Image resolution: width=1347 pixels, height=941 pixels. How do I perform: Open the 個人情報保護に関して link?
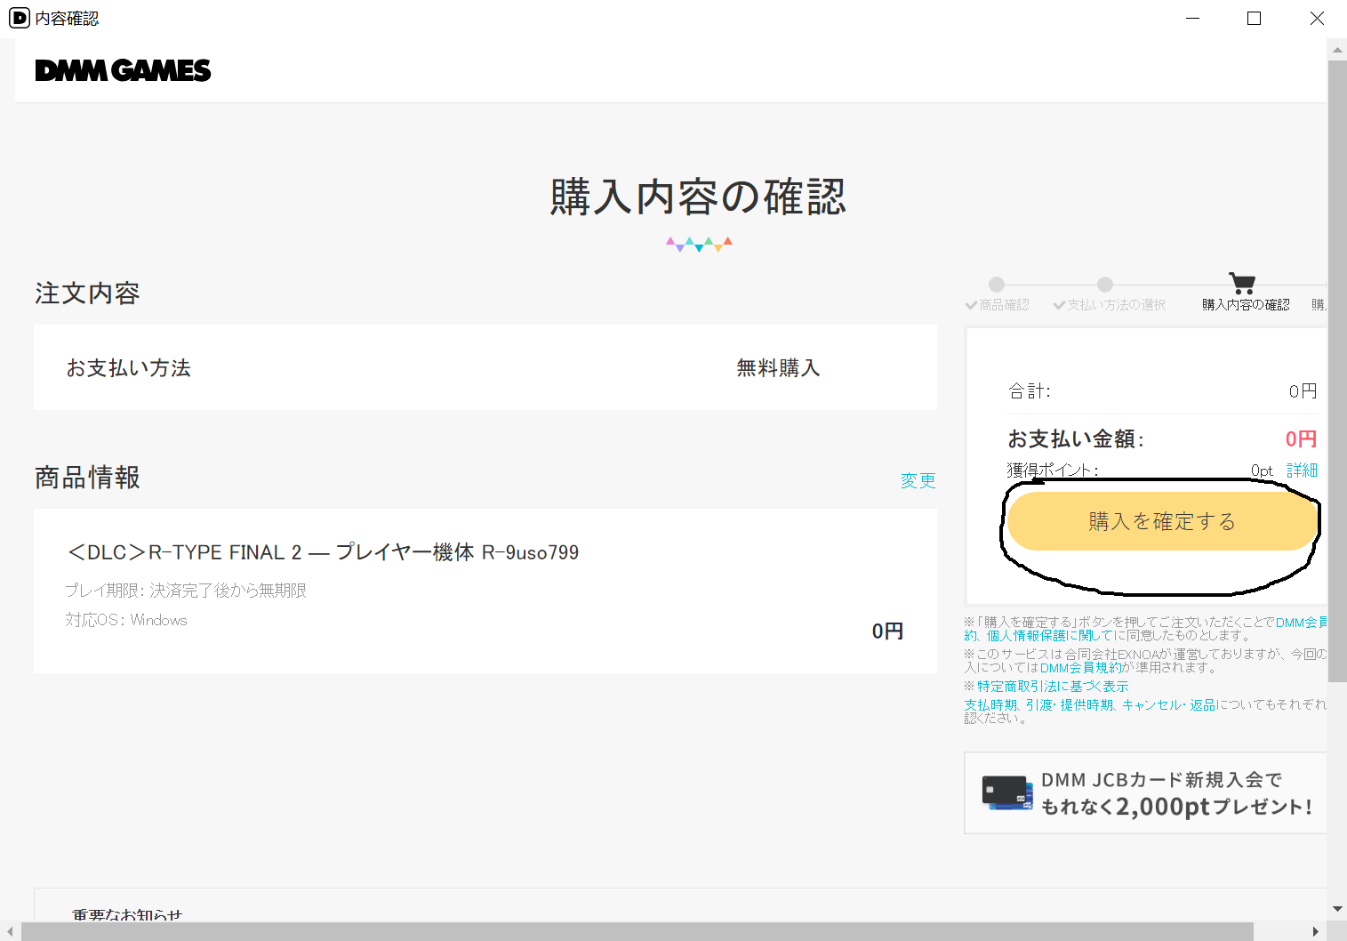(x=1049, y=636)
